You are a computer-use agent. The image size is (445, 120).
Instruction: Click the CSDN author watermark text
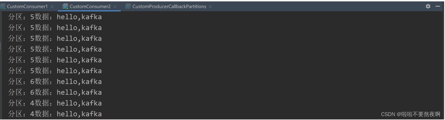(411, 114)
